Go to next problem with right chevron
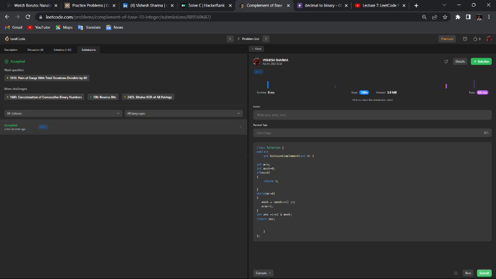This screenshot has height=279, width=496. click(x=266, y=39)
